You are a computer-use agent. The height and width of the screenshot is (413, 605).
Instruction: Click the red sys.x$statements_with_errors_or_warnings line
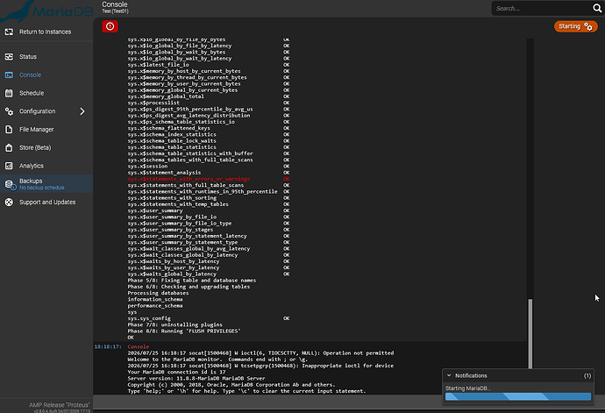coord(209,179)
